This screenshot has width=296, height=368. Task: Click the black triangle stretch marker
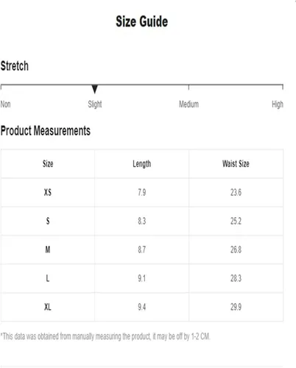pyautogui.click(x=95, y=89)
